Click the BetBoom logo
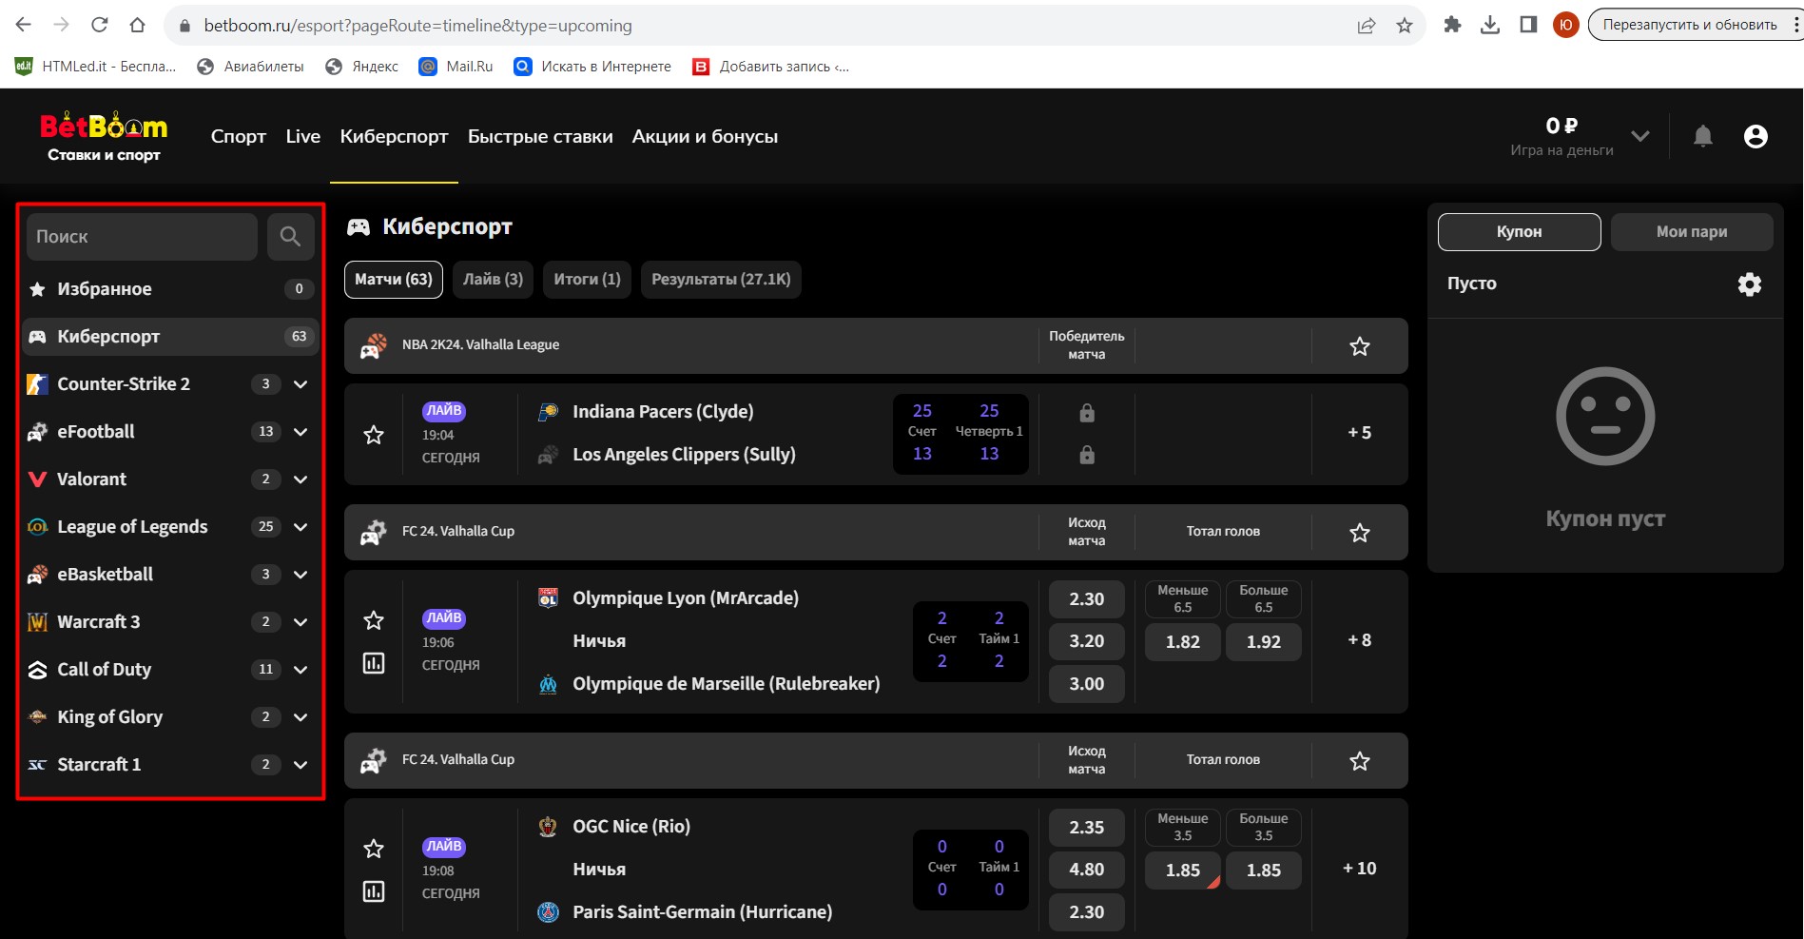The image size is (1804, 939). 104,137
